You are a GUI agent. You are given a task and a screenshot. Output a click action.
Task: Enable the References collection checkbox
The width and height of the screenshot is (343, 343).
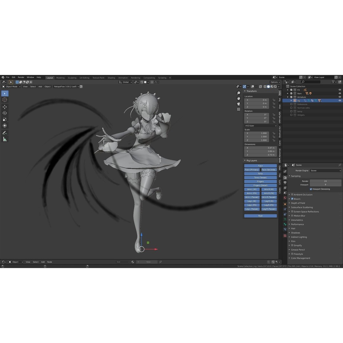[x=291, y=104]
